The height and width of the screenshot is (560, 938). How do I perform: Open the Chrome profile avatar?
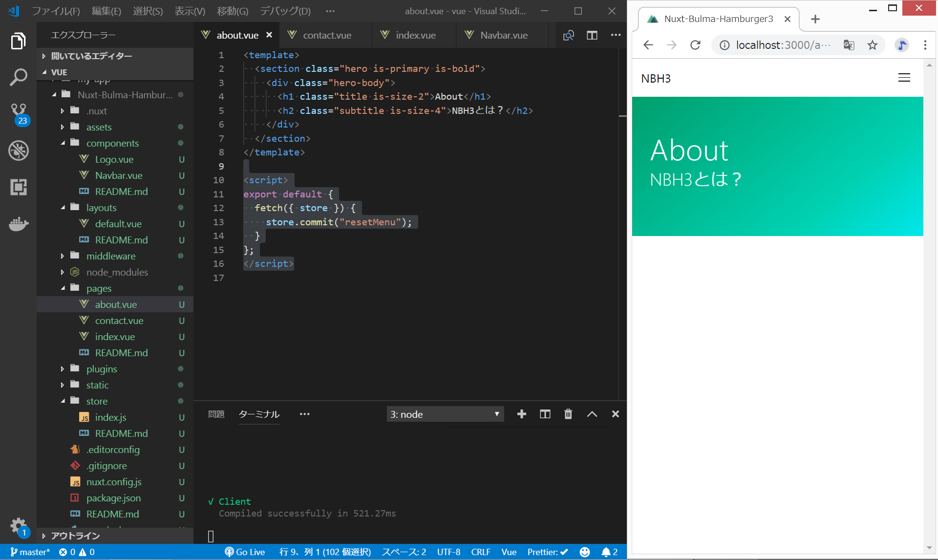point(901,45)
